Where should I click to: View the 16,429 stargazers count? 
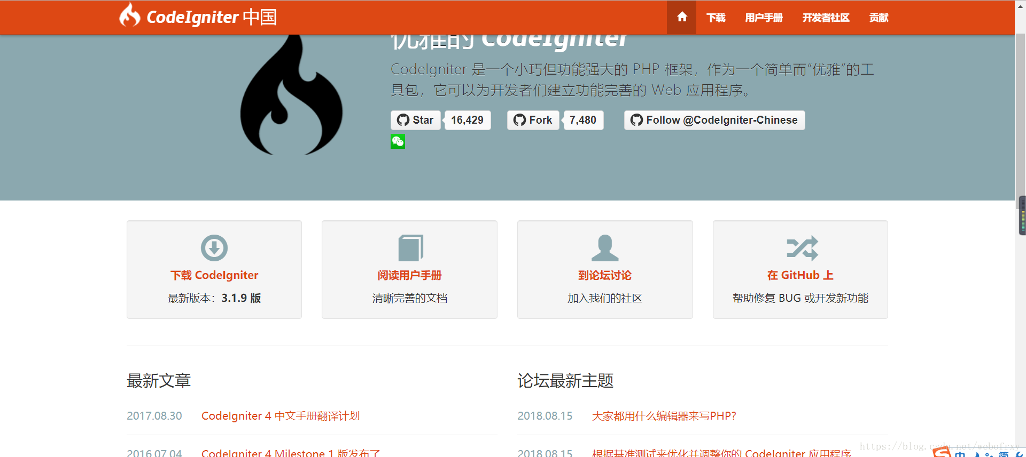[467, 120]
